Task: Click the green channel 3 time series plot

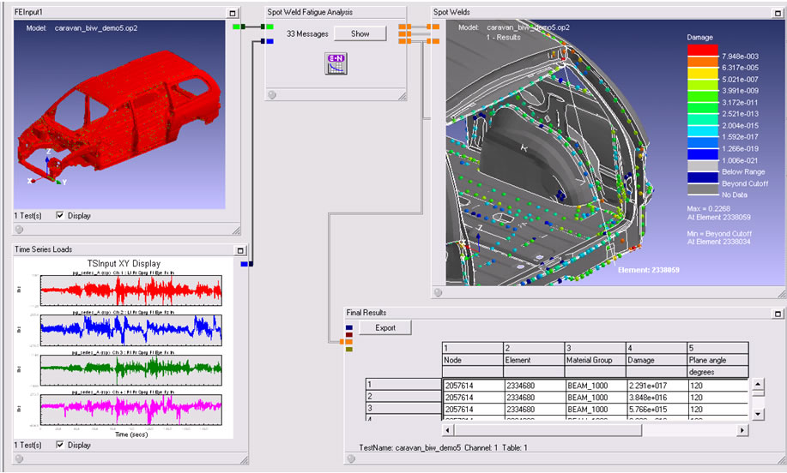Action: click(x=131, y=370)
